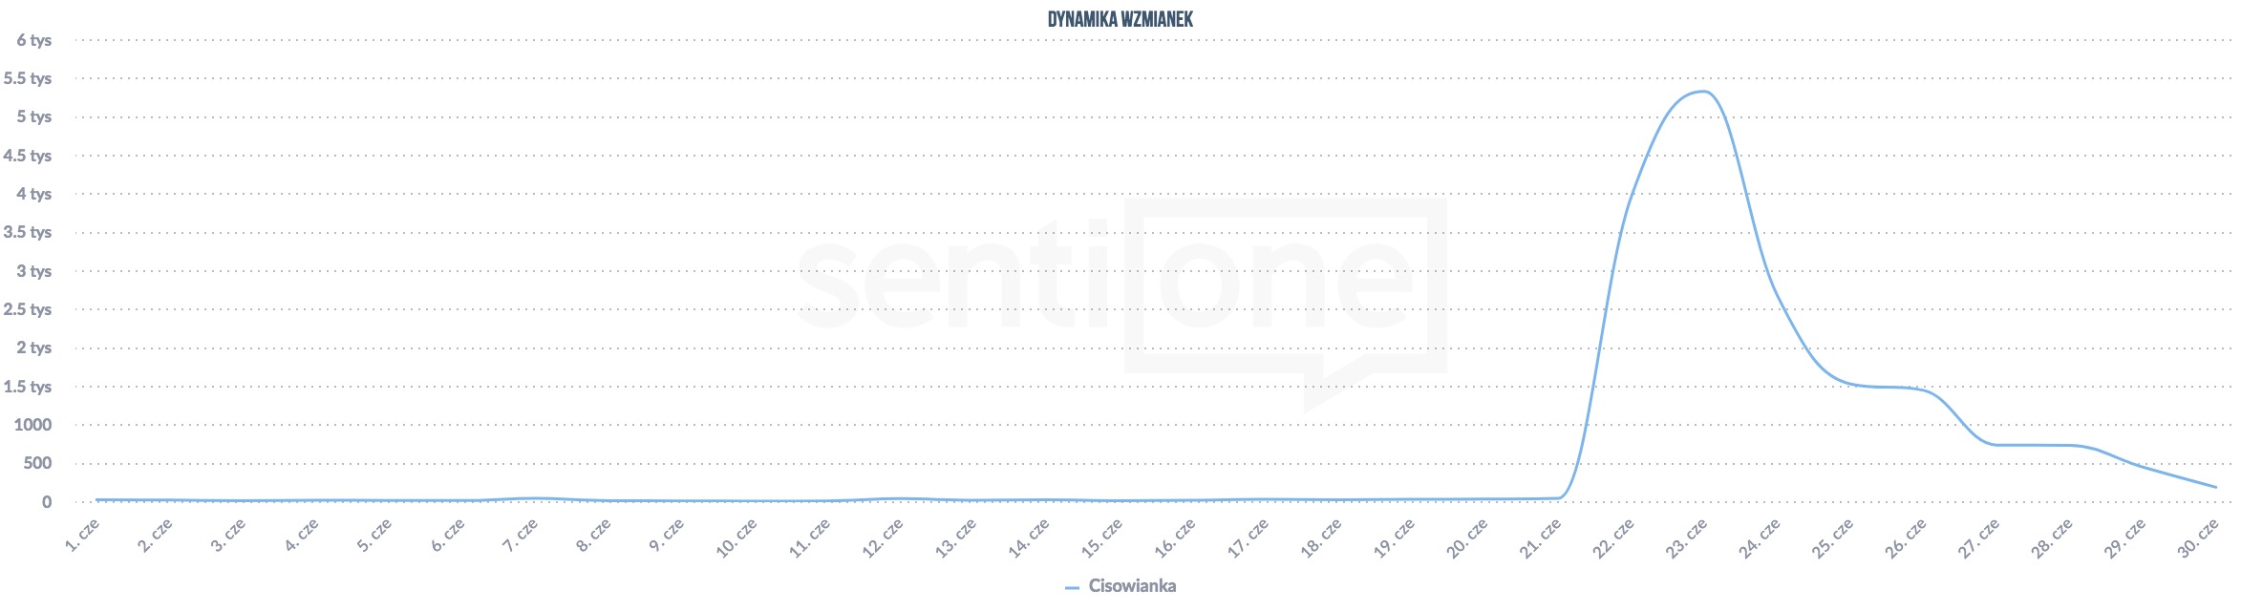
Task: Click the 6 tys y-axis label
Action: pos(33,40)
